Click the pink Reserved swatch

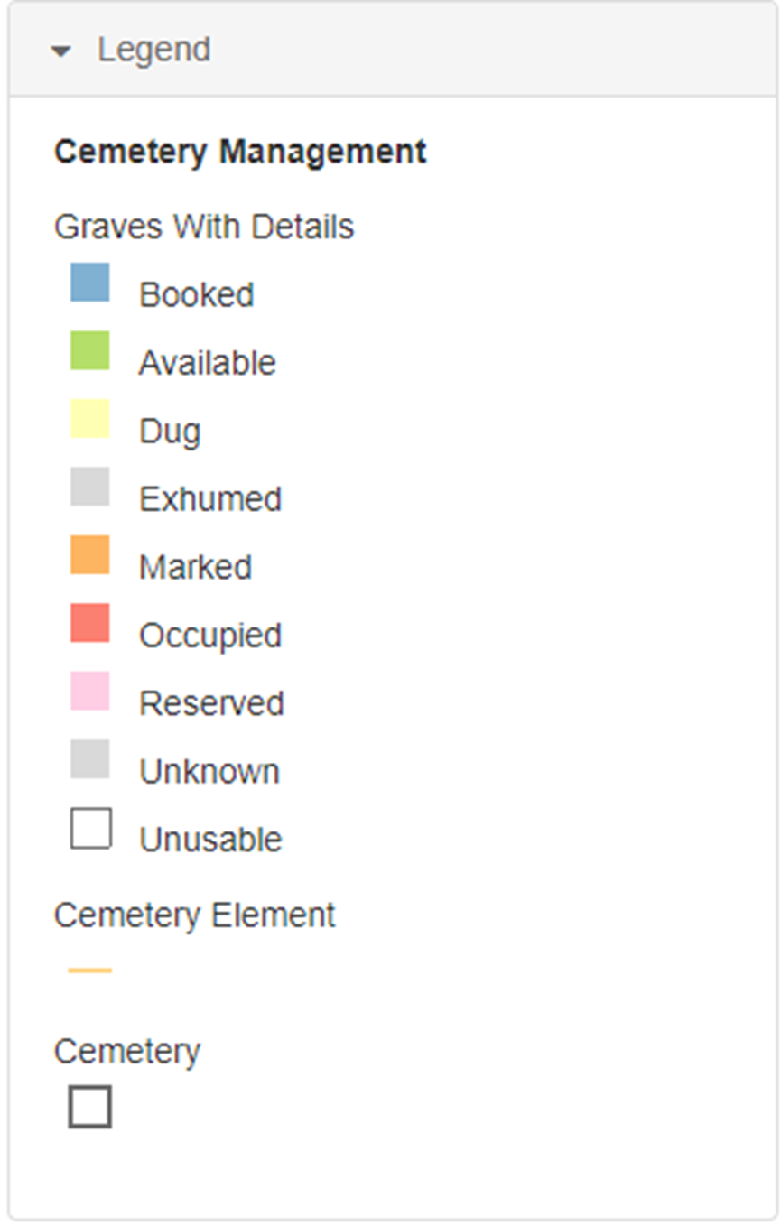pyautogui.click(x=90, y=692)
